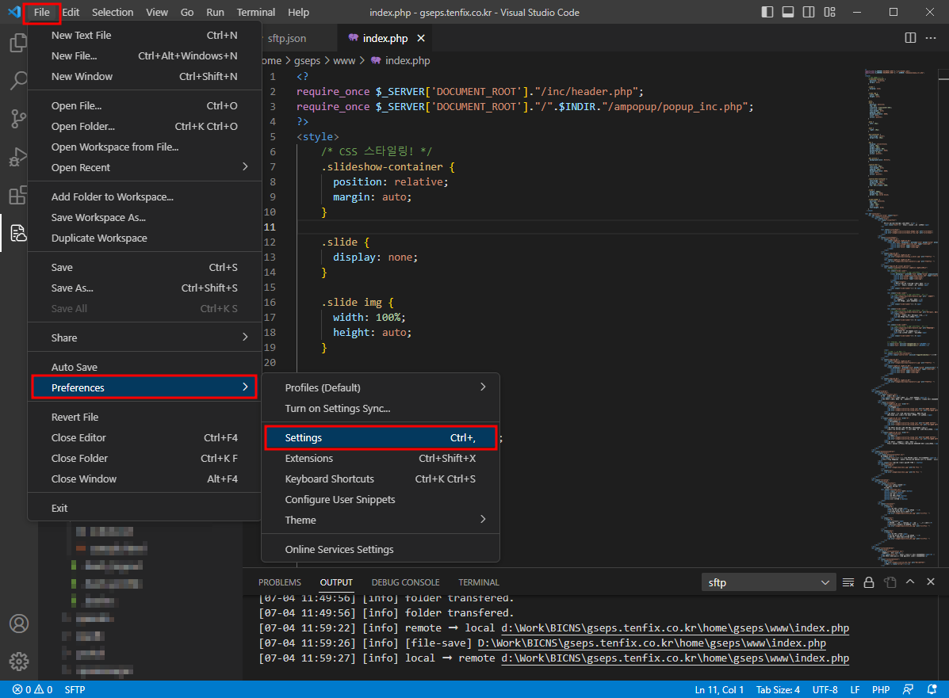Viewport: 949px width, 698px height.
Task: Choose Save As... menu entry
Action: tap(144, 288)
